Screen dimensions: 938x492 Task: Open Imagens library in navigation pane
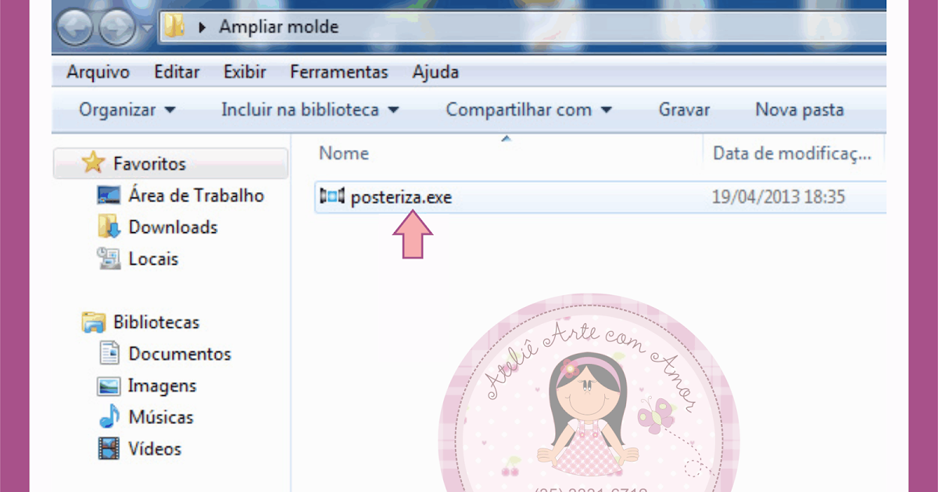click(162, 386)
